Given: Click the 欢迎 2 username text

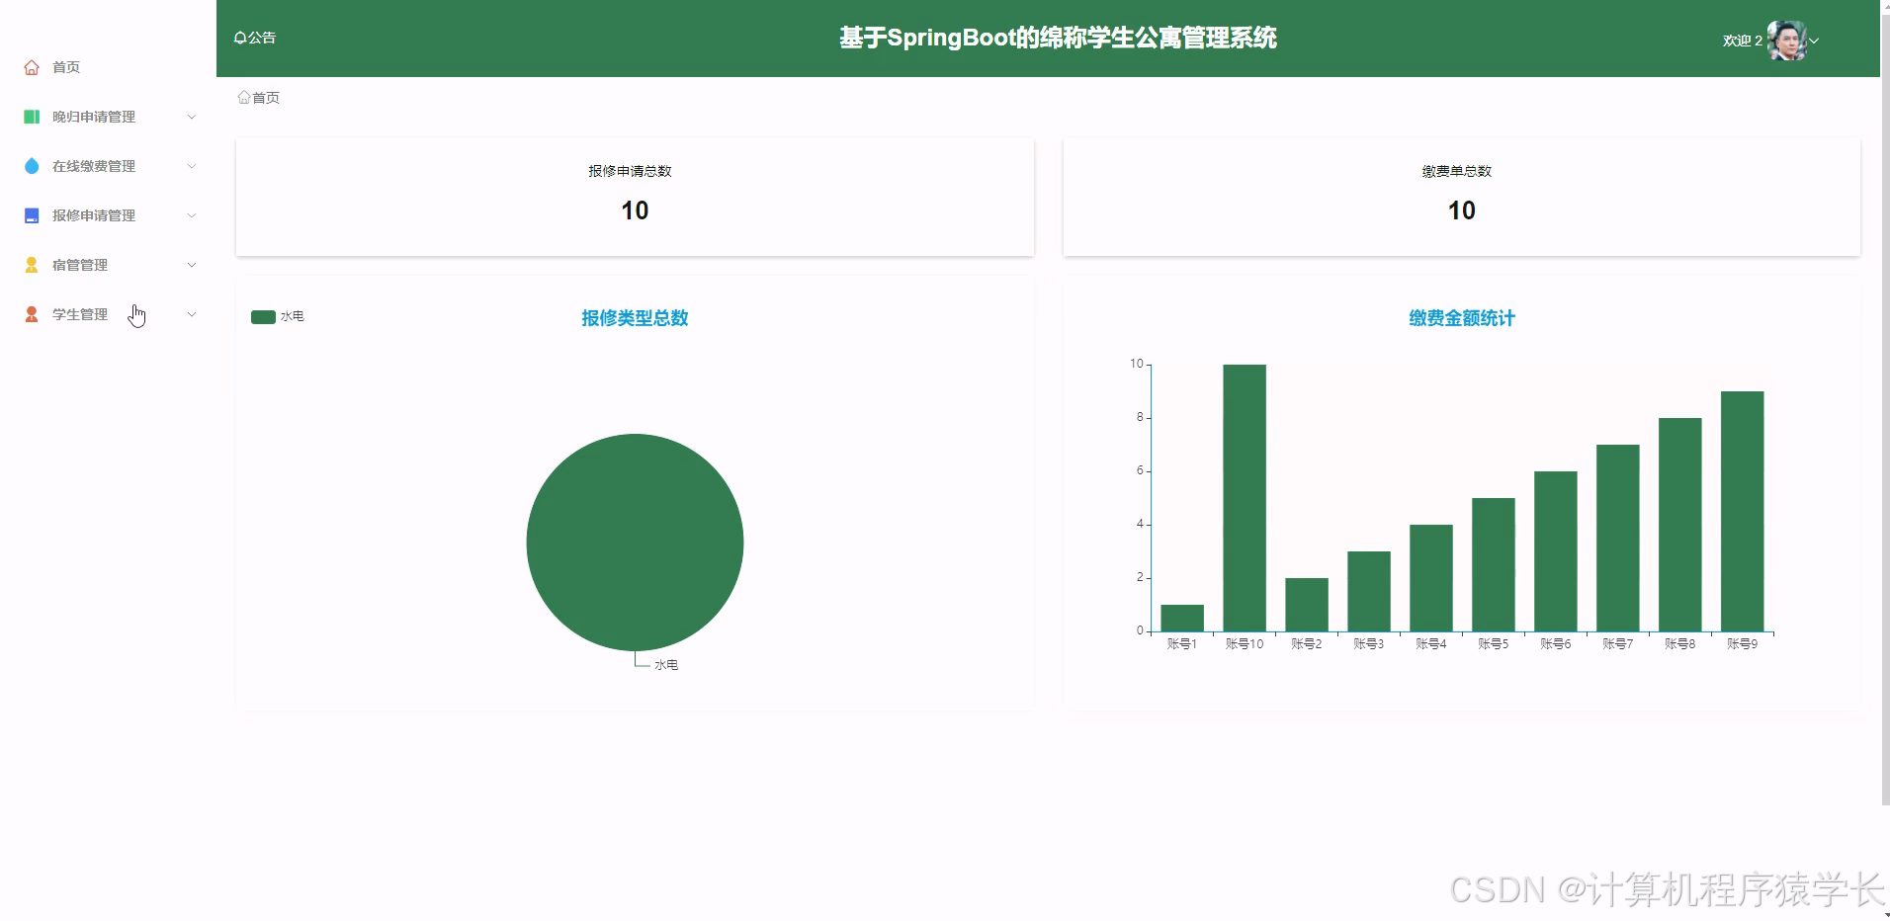Looking at the screenshot, I should point(1741,41).
